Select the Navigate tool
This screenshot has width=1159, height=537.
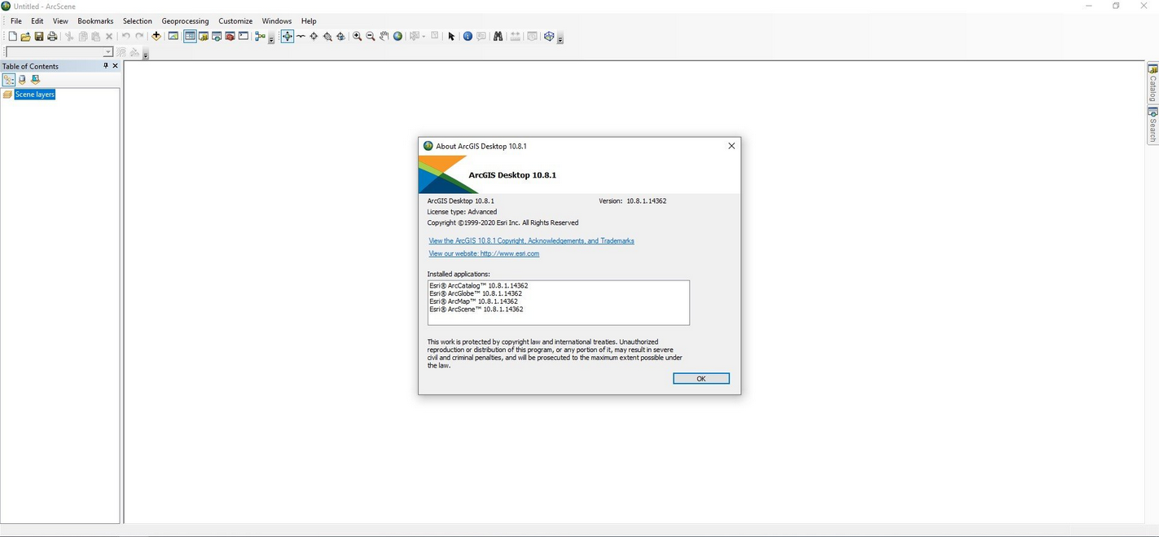point(288,37)
